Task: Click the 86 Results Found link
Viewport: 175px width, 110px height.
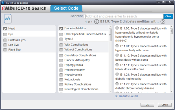Action: 126,96
